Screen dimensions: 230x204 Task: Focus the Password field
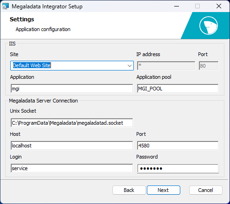177,168
